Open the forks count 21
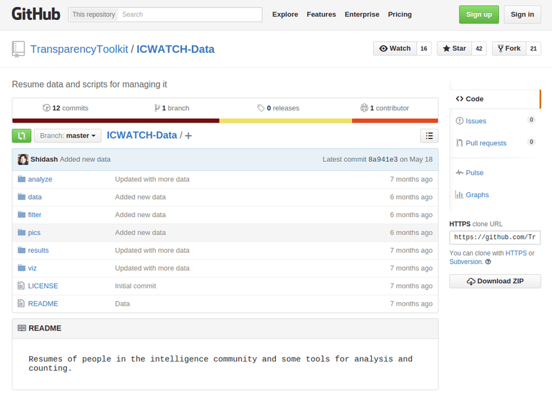 (x=533, y=48)
